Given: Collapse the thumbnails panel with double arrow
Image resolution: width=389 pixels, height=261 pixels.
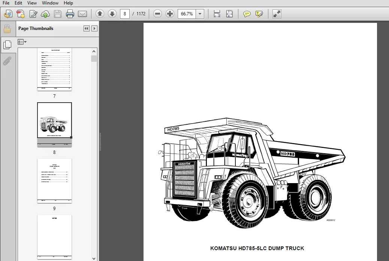Looking at the screenshot, I should click(x=86, y=28).
